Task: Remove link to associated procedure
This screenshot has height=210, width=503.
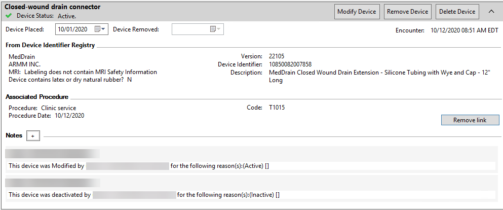Action: coord(470,120)
